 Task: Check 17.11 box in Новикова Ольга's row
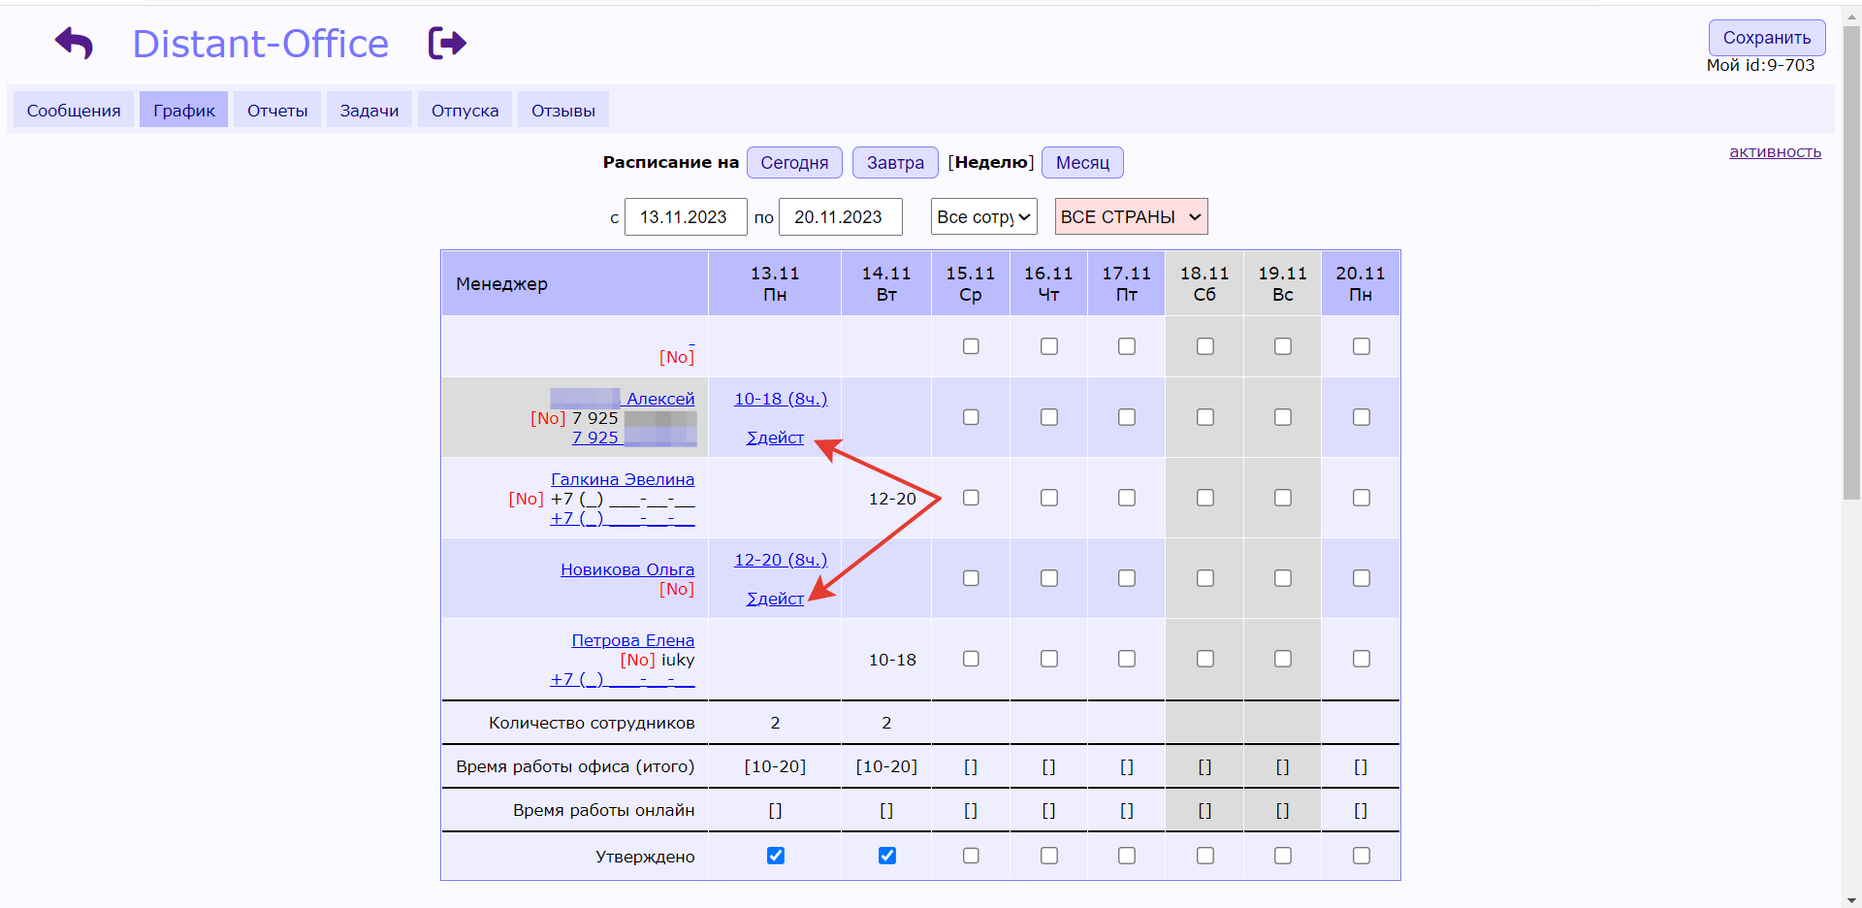click(x=1127, y=578)
